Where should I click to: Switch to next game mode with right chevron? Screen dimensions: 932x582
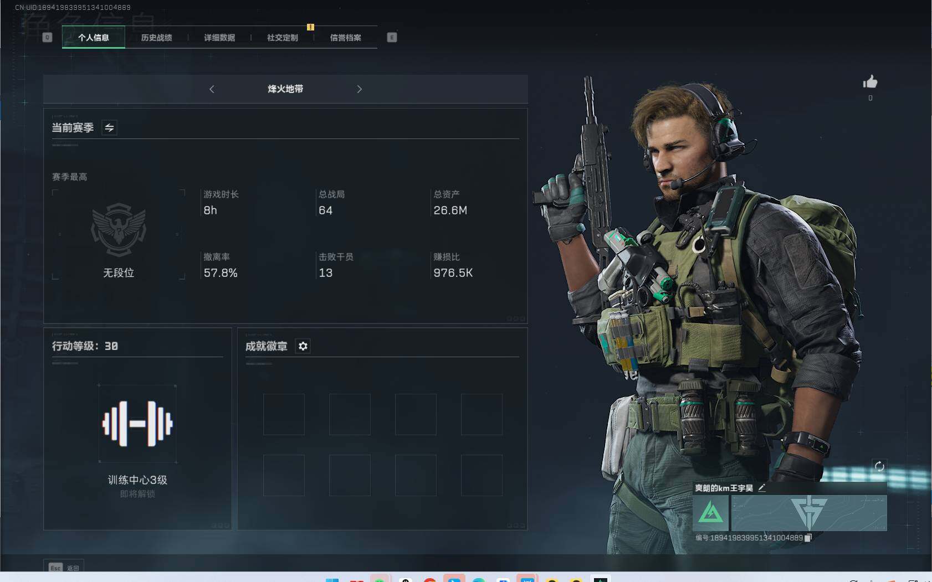(359, 89)
